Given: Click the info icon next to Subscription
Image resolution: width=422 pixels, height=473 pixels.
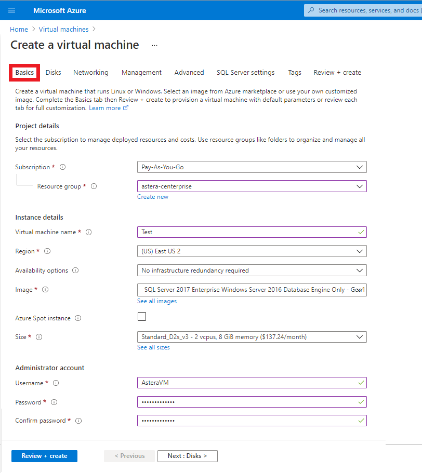Looking at the screenshot, I should (62, 167).
